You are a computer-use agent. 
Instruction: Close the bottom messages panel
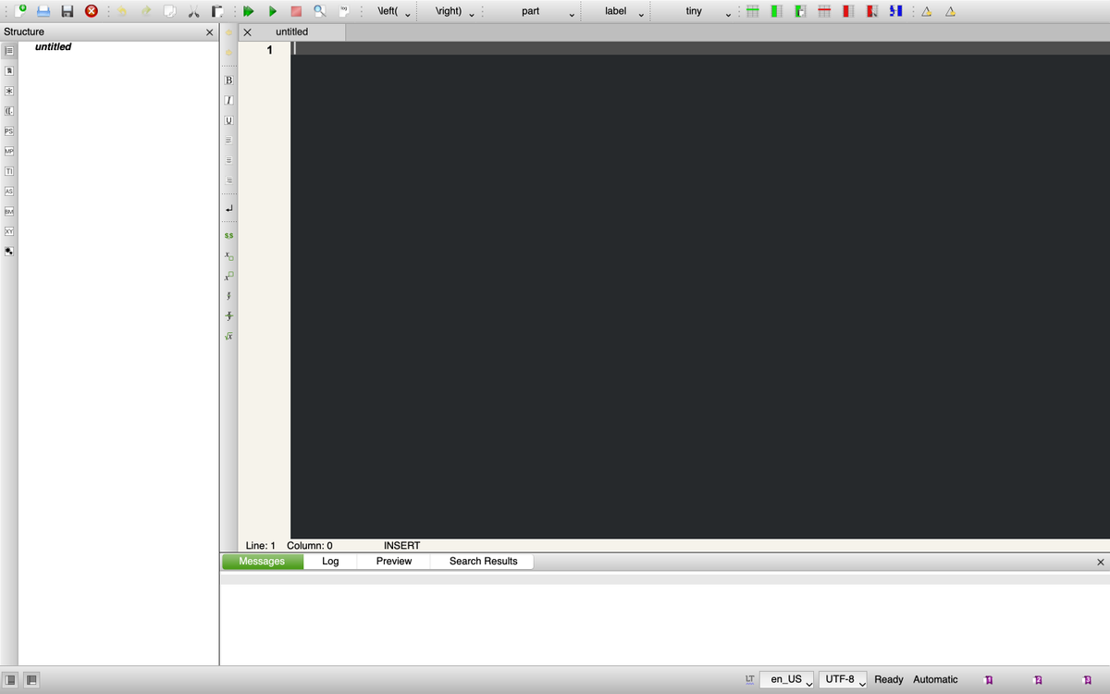point(1100,562)
